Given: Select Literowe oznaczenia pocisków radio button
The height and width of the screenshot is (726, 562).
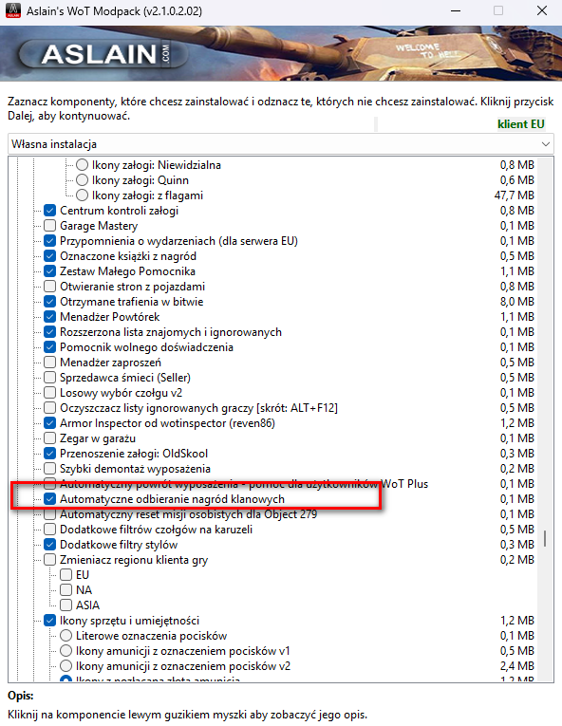Looking at the screenshot, I should tap(66, 636).
